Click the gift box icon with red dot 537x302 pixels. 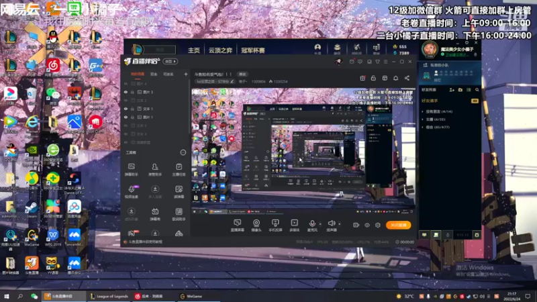362,78
